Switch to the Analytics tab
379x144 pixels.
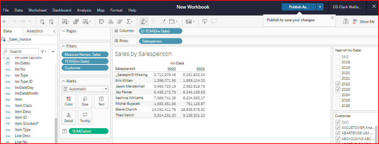tap(35, 31)
